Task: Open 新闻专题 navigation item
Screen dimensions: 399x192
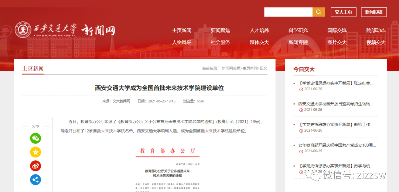Action: (x=298, y=42)
